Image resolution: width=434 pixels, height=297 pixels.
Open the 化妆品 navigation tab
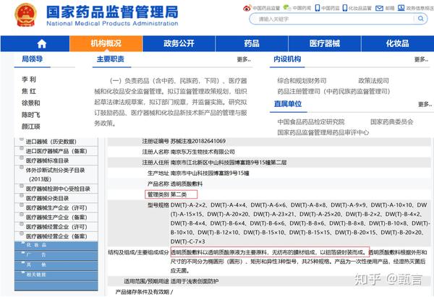coord(397,43)
